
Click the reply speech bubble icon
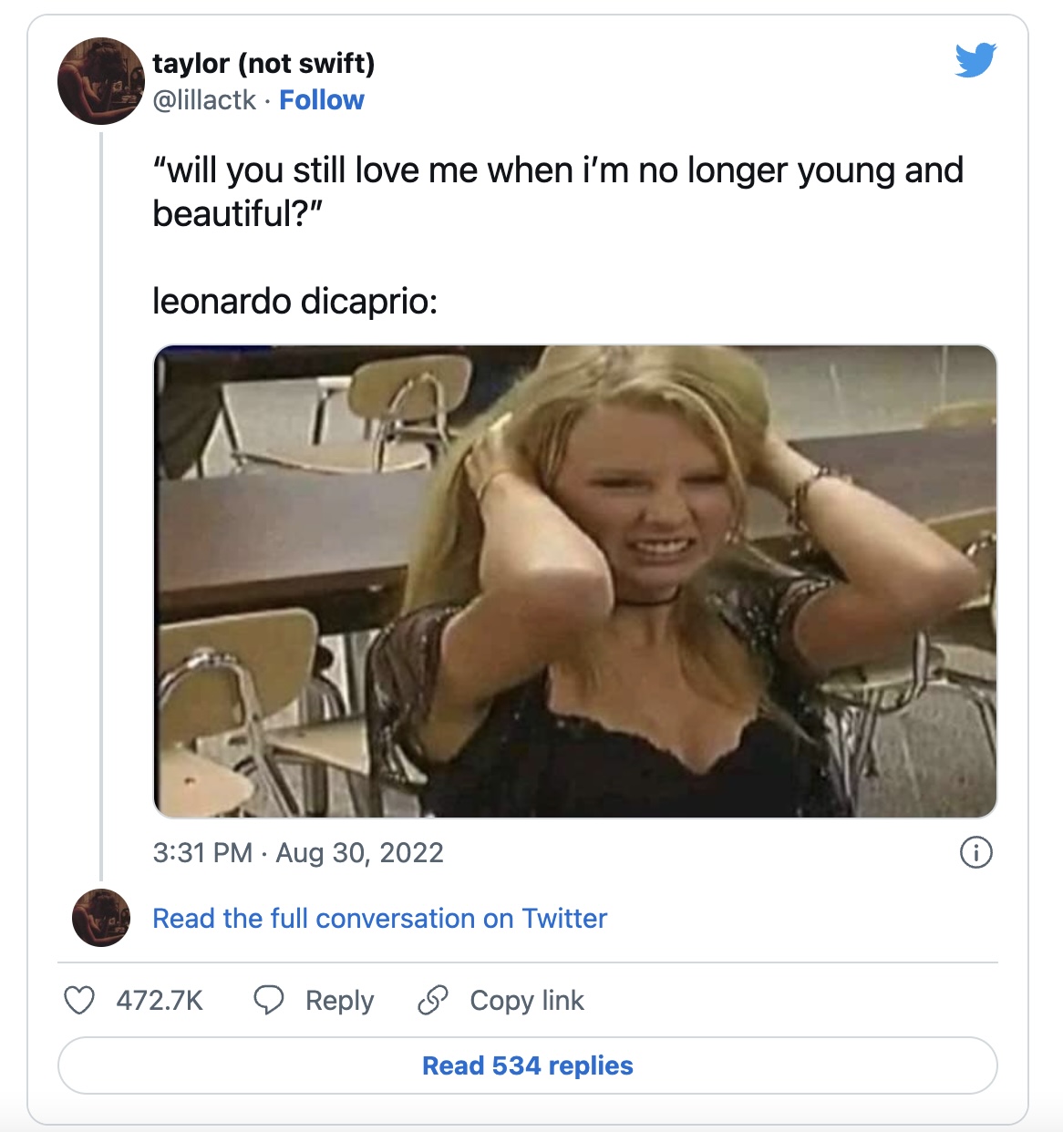(268, 1000)
